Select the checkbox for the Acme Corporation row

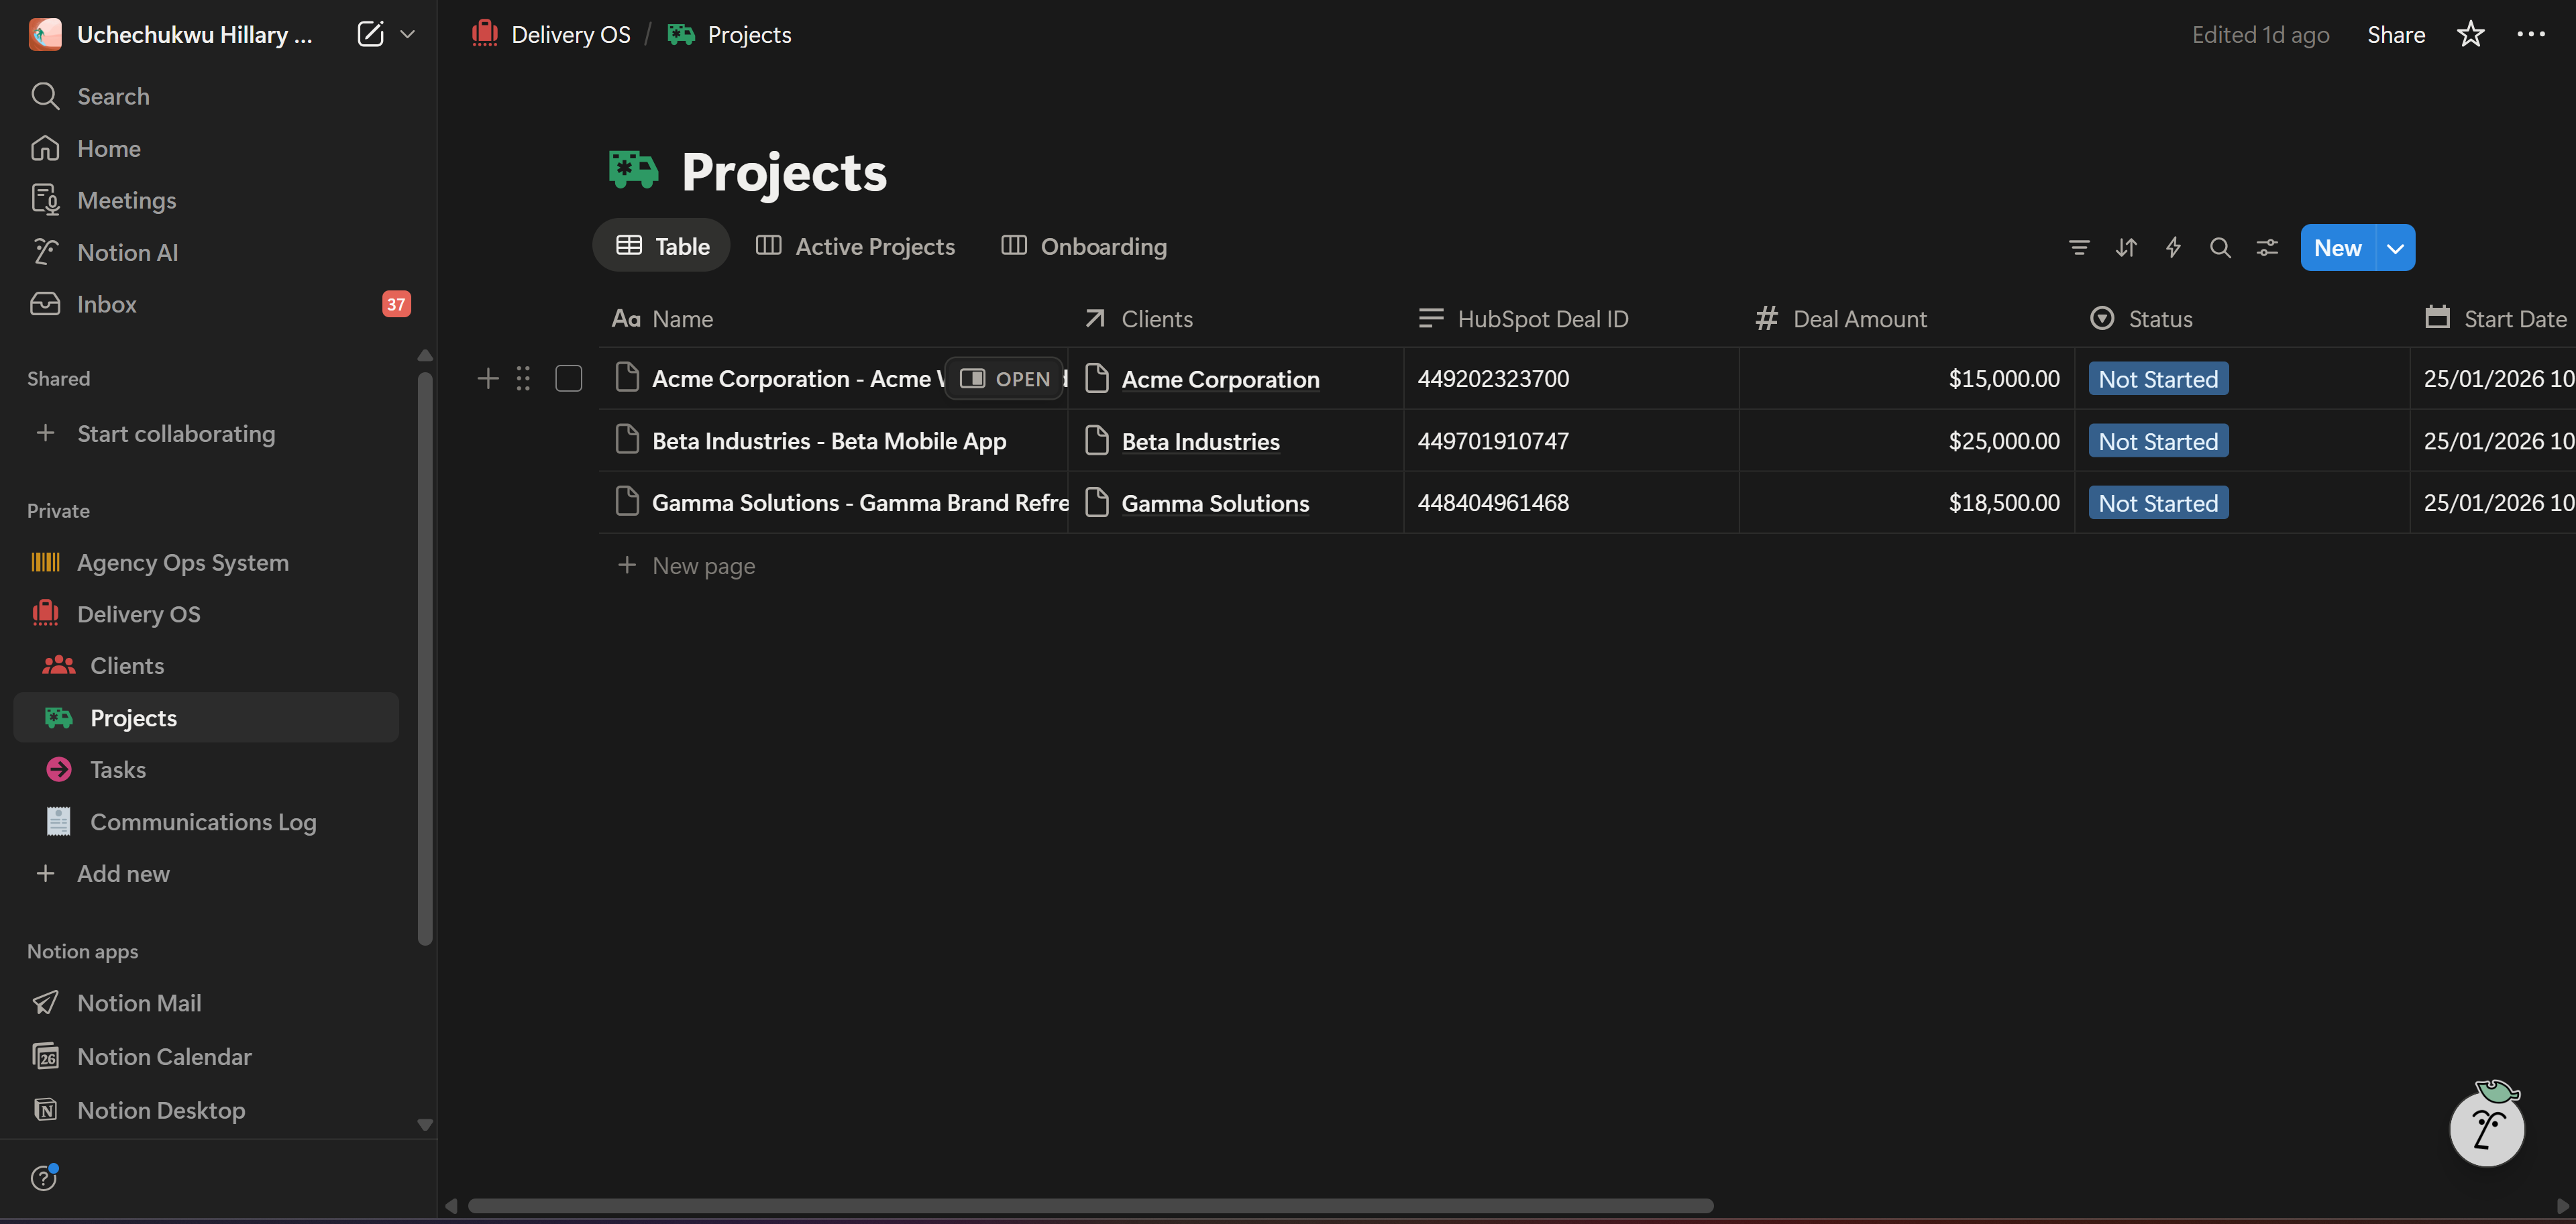(569, 378)
